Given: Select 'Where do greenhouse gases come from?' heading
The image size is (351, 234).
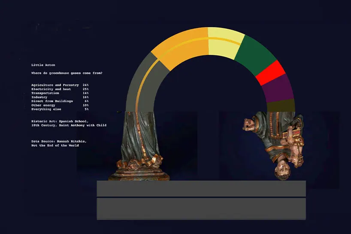Looking at the screenshot, I should pyautogui.click(x=67, y=73).
